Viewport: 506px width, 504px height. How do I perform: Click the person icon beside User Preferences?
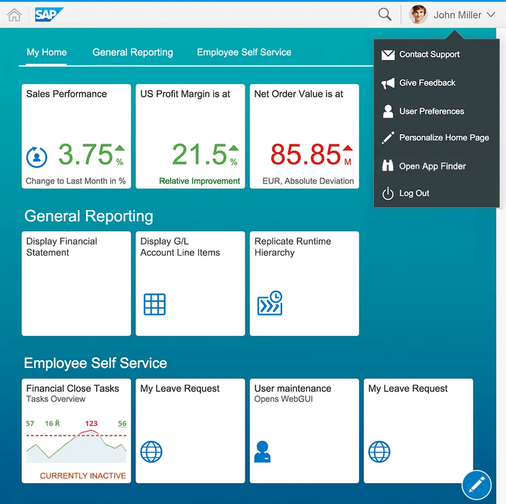(388, 111)
